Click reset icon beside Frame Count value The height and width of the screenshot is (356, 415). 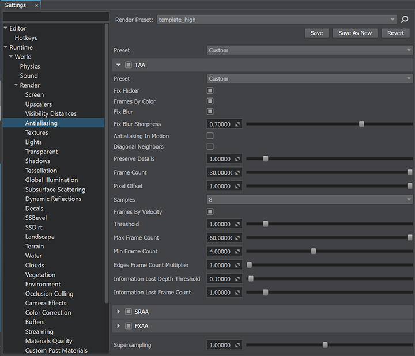[x=237, y=173]
